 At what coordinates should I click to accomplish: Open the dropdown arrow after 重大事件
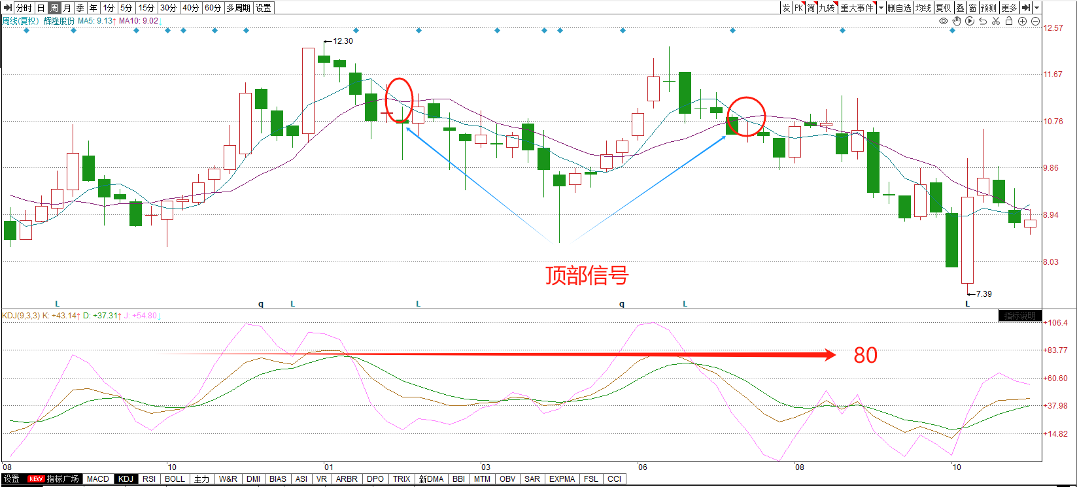(881, 8)
